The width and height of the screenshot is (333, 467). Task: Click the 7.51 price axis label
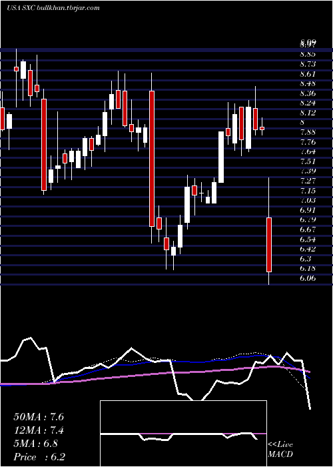tap(308, 161)
